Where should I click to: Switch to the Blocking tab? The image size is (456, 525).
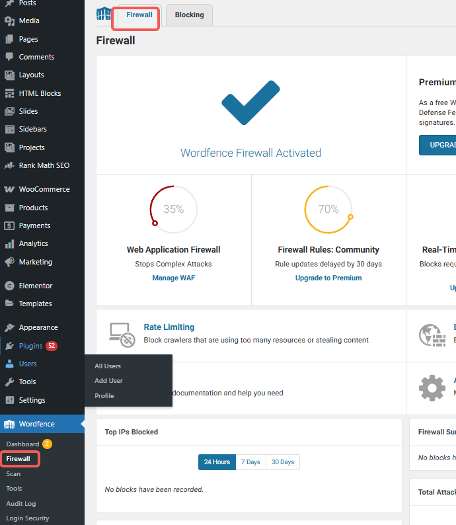click(189, 15)
